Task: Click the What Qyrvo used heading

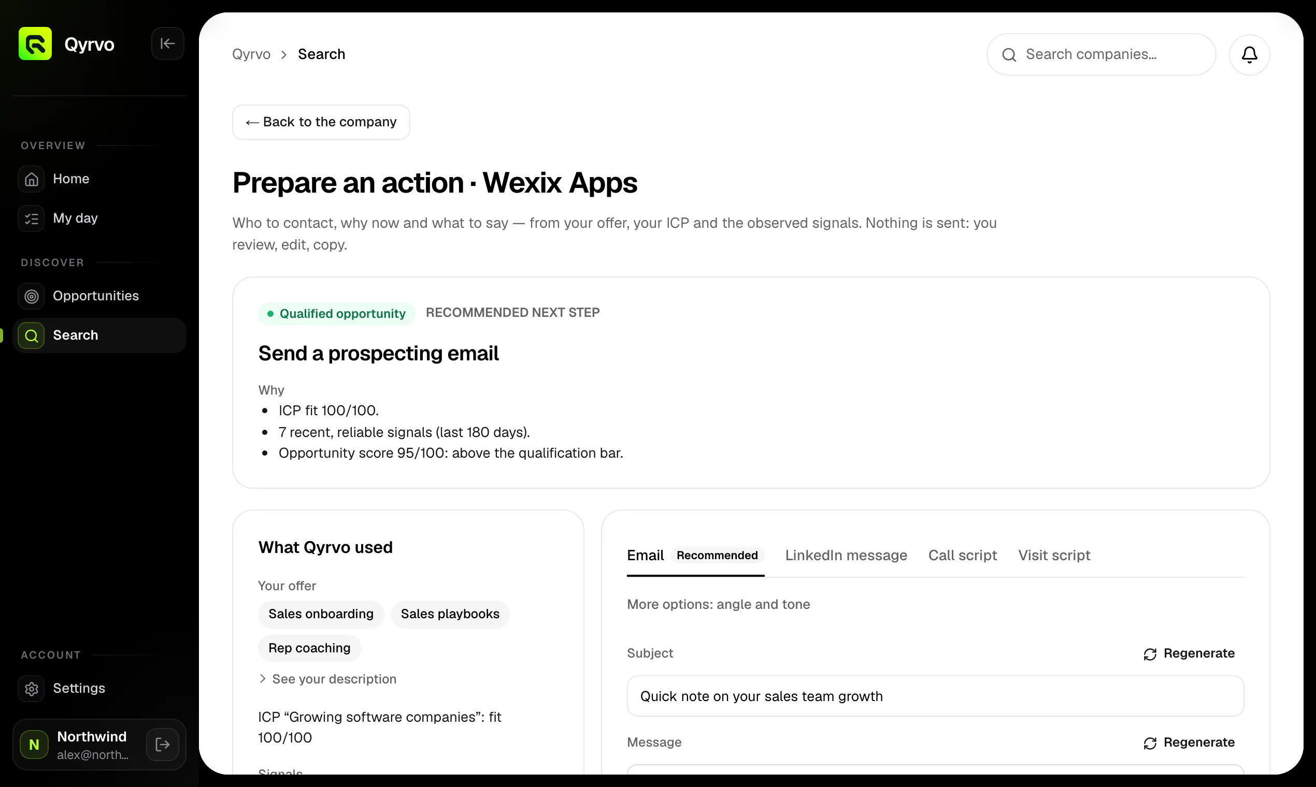Action: click(325, 547)
